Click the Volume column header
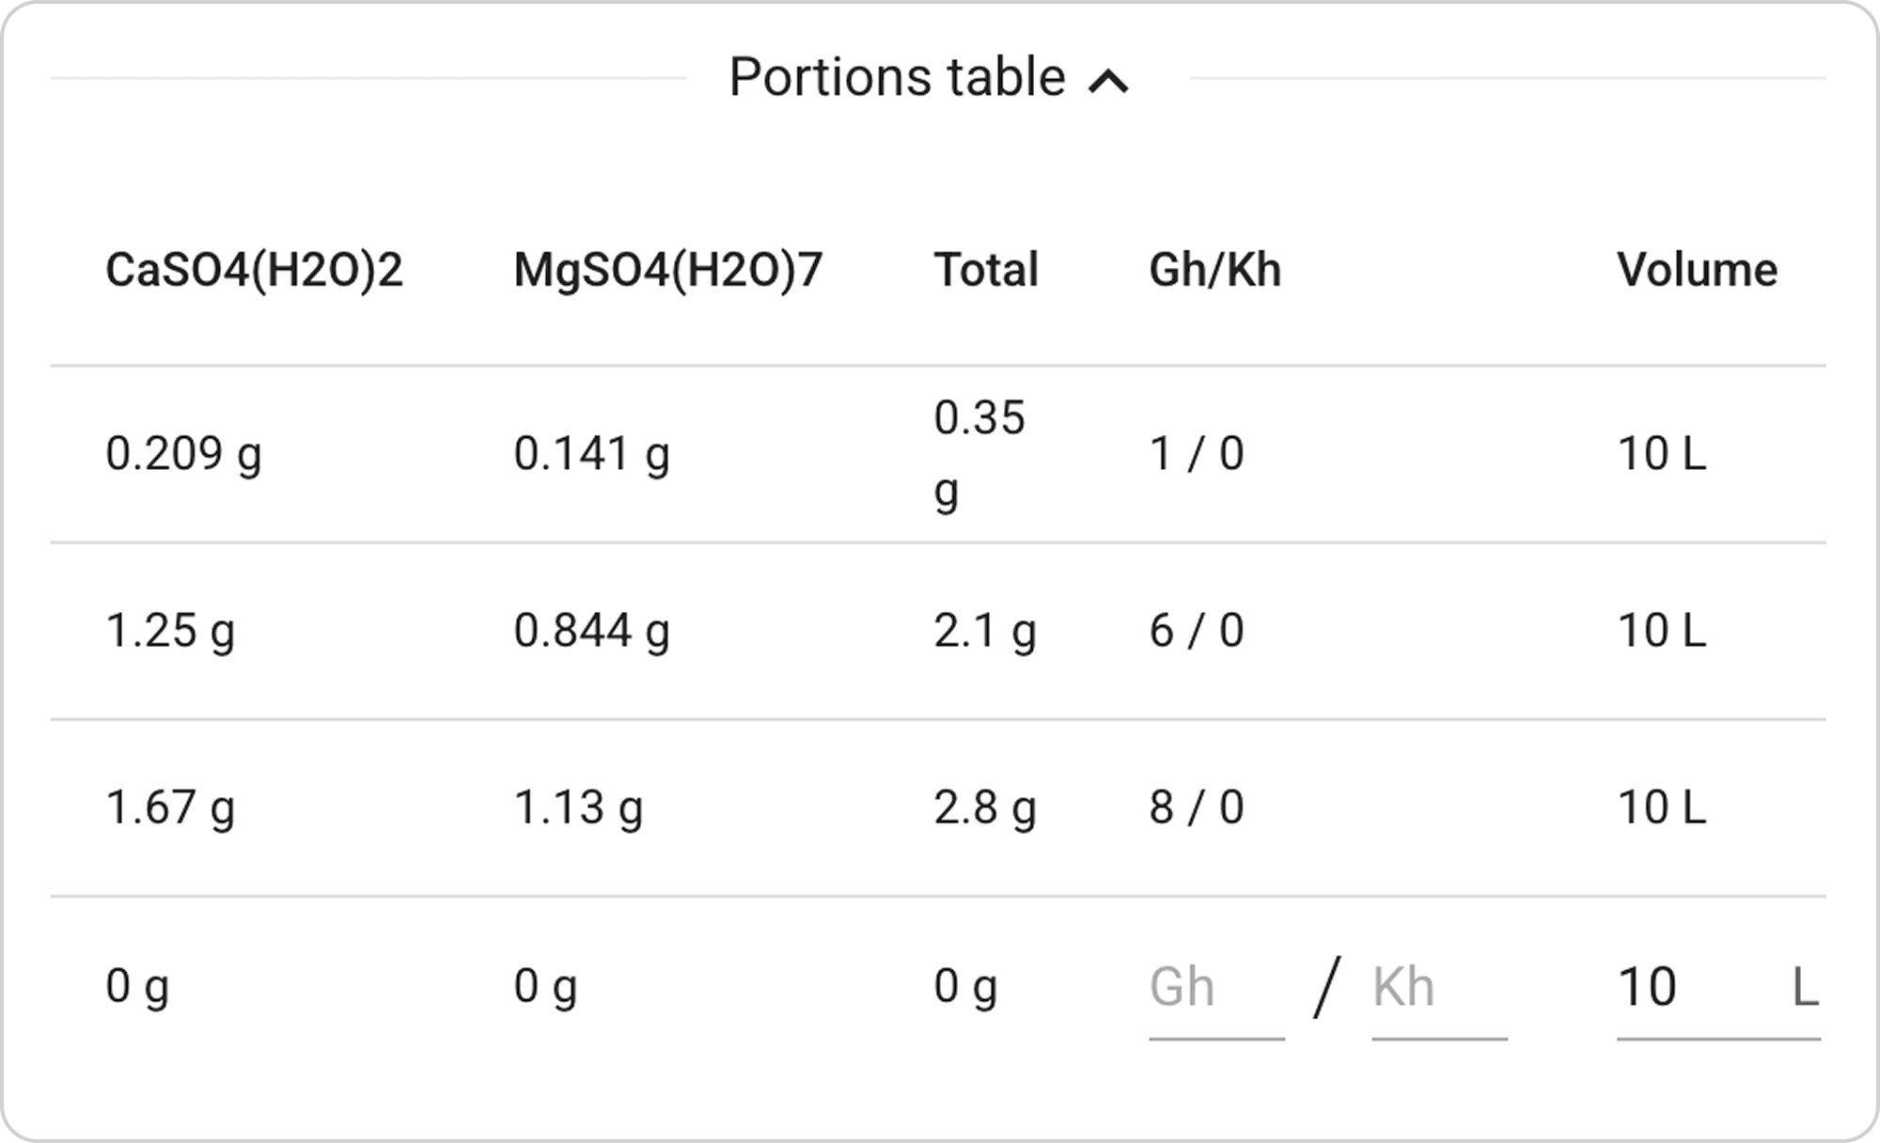Image resolution: width=1880 pixels, height=1143 pixels. coord(1697,271)
